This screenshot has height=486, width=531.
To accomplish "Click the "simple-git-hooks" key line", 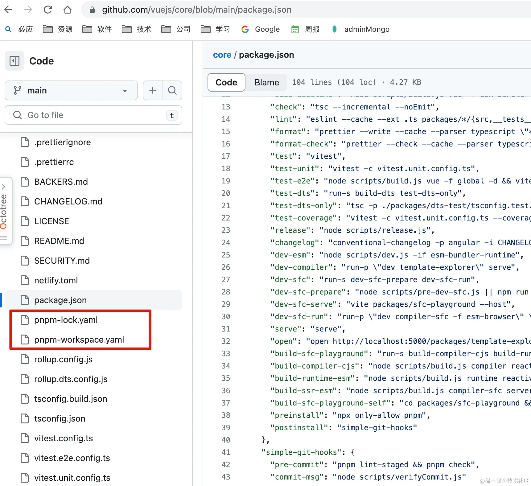I will [x=308, y=452].
